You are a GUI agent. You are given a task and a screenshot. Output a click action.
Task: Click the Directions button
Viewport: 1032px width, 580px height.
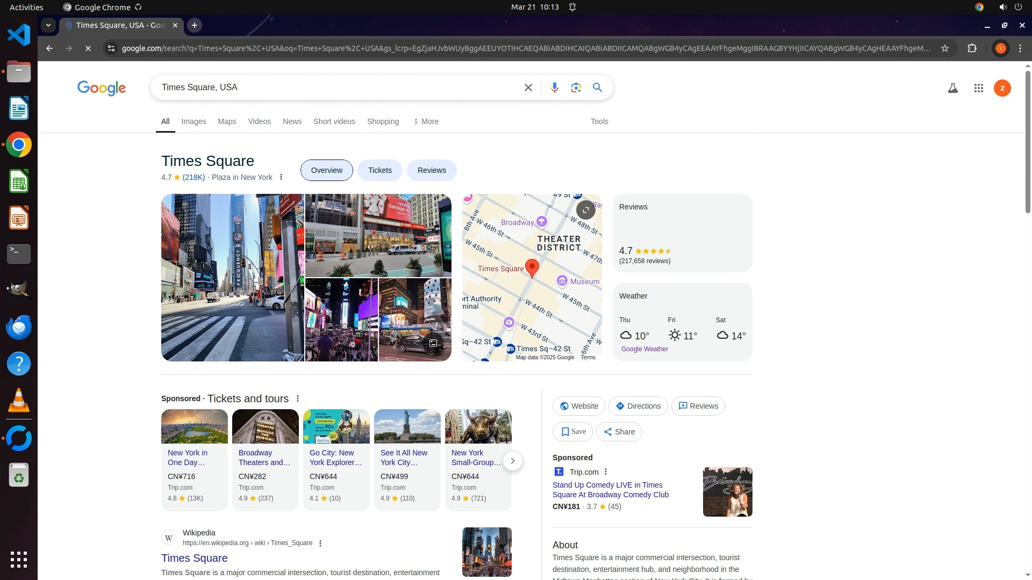pyautogui.click(x=637, y=406)
